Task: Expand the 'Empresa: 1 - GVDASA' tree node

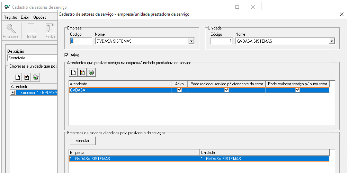Action: click(13, 93)
